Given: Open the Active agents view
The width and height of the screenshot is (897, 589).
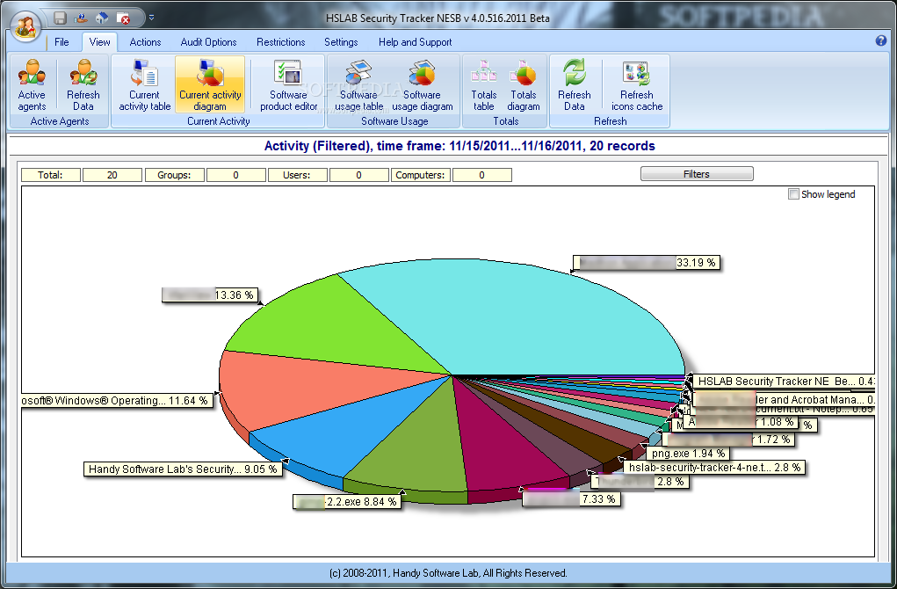Looking at the screenshot, I should pos(32,84).
